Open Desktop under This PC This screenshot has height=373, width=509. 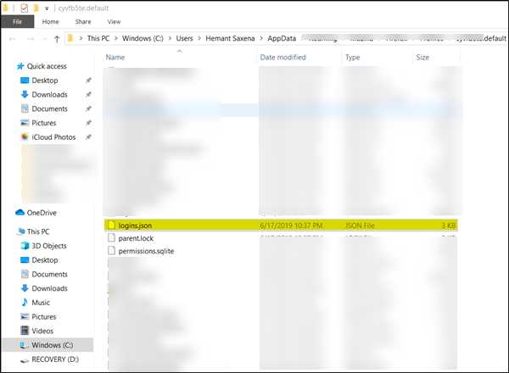point(45,260)
